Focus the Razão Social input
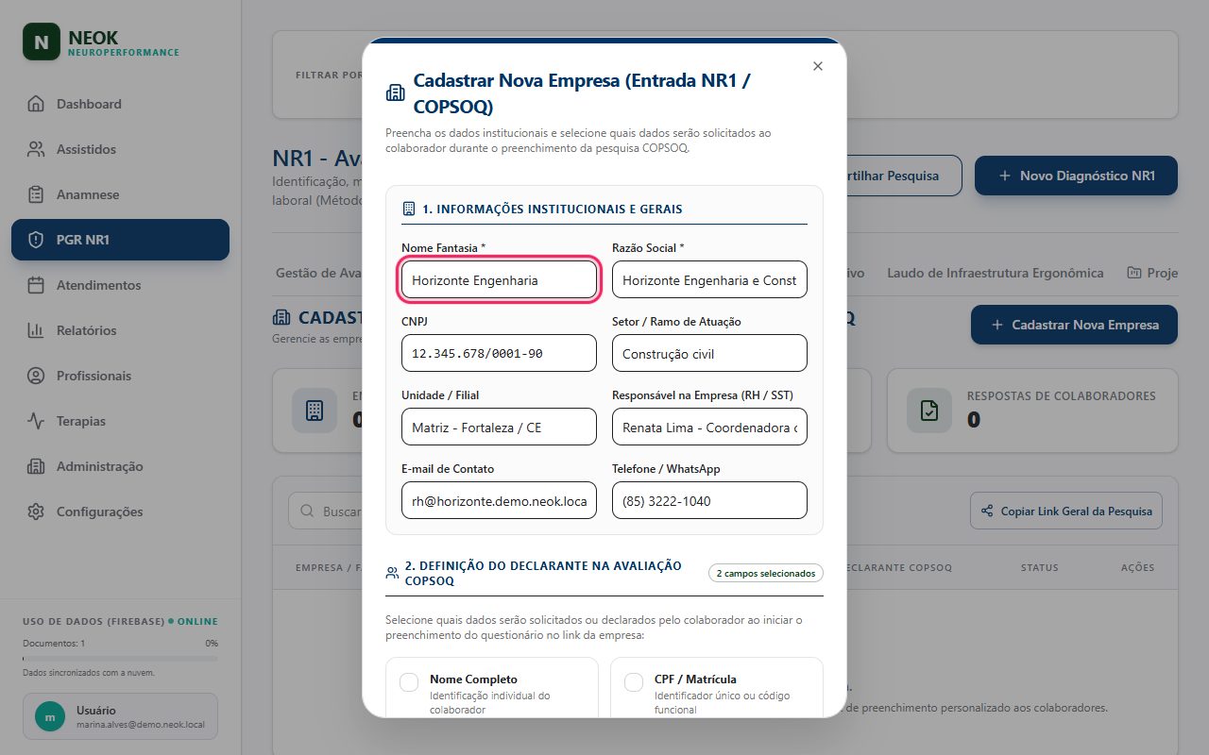The width and height of the screenshot is (1209, 755). click(709, 280)
